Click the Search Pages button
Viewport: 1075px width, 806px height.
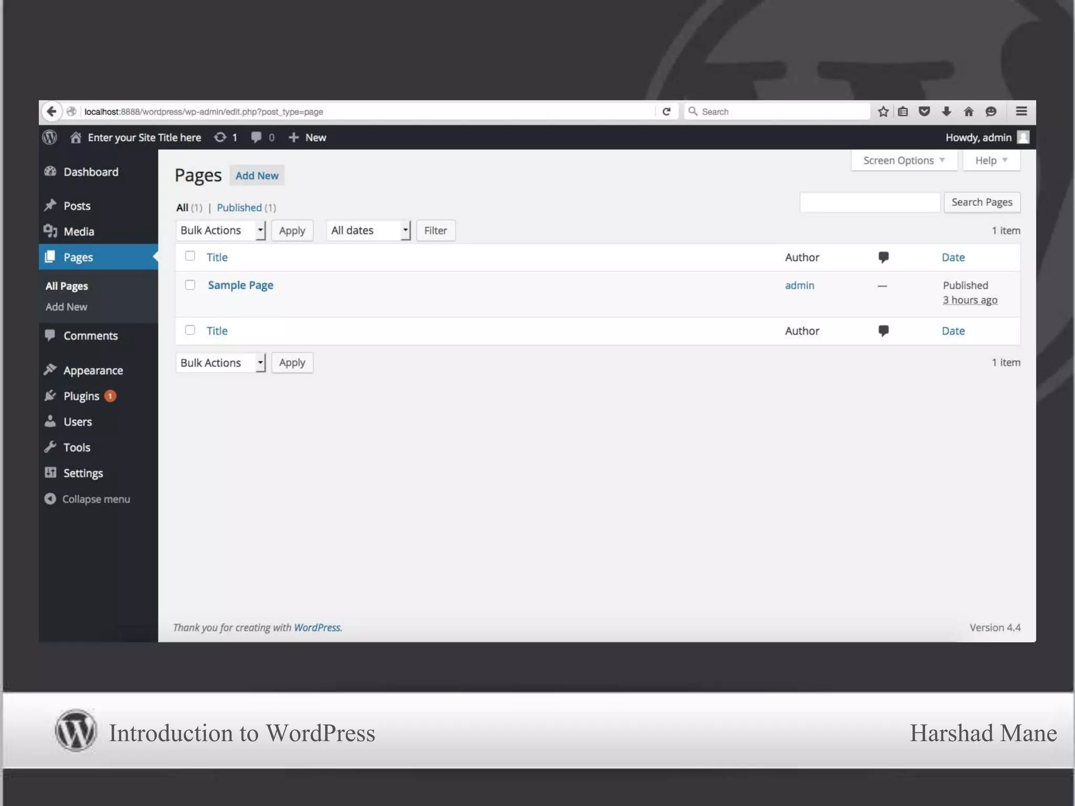click(982, 202)
